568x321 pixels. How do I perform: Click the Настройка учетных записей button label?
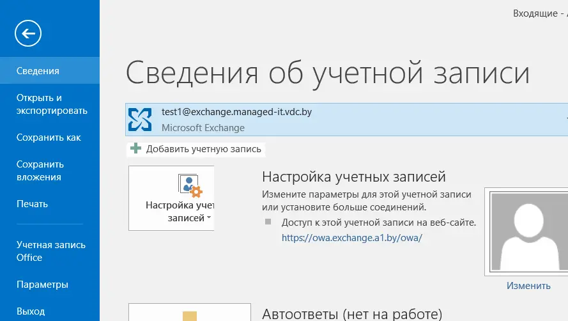(178, 212)
